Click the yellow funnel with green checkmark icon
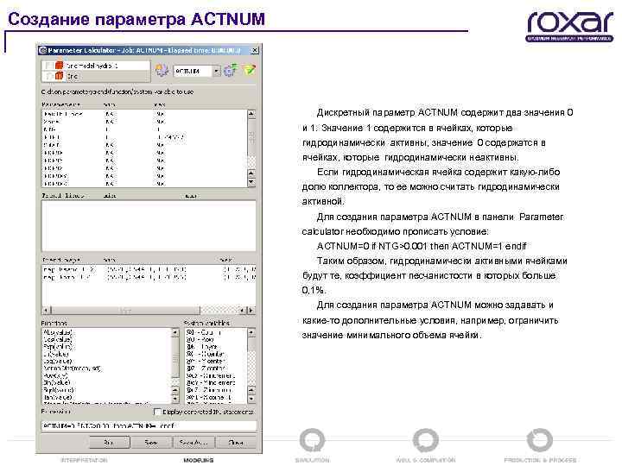 250,70
